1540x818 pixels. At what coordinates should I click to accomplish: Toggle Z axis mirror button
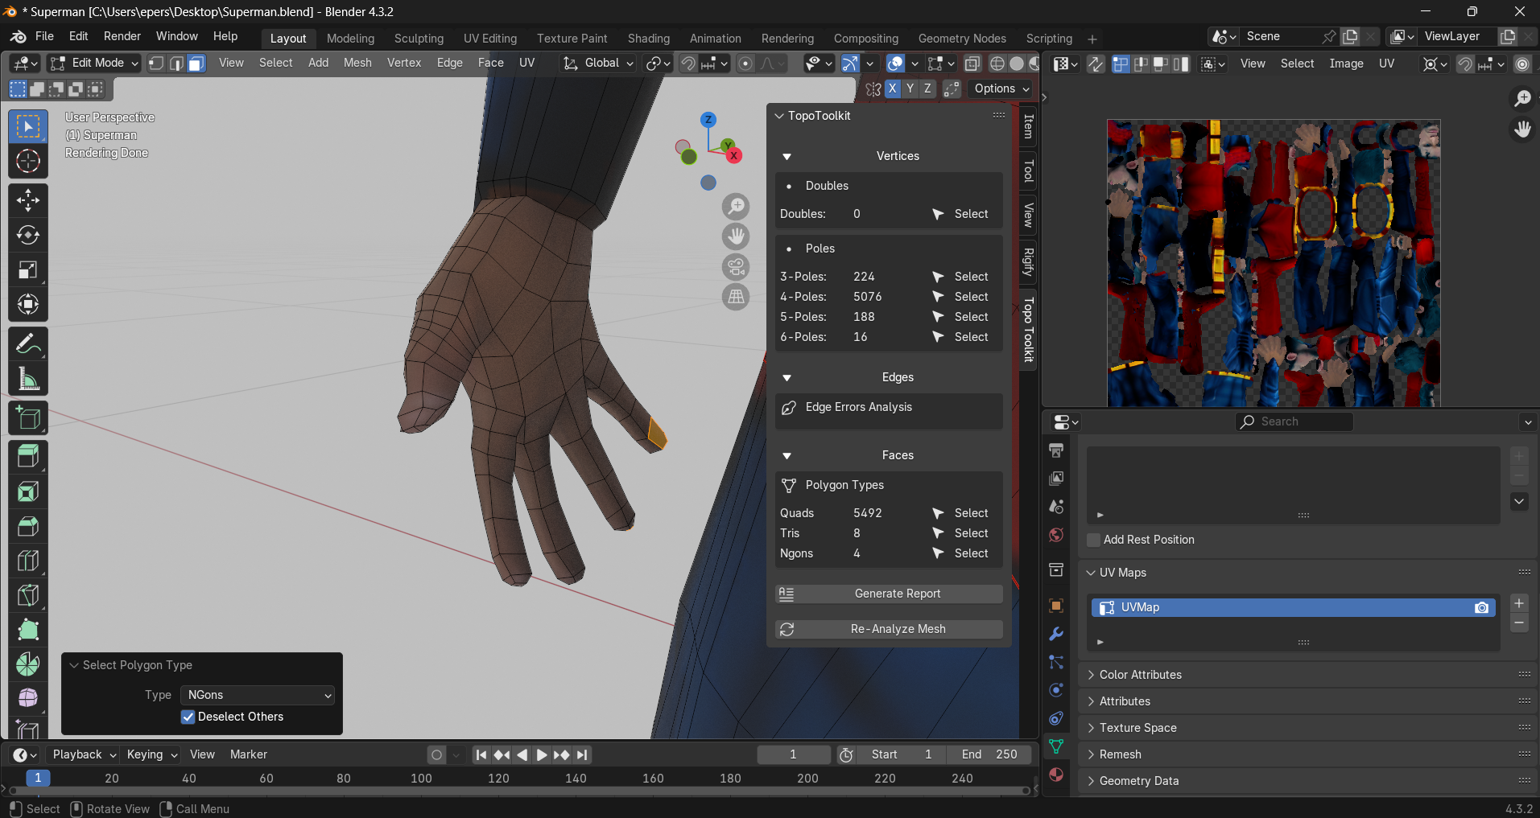click(x=928, y=88)
